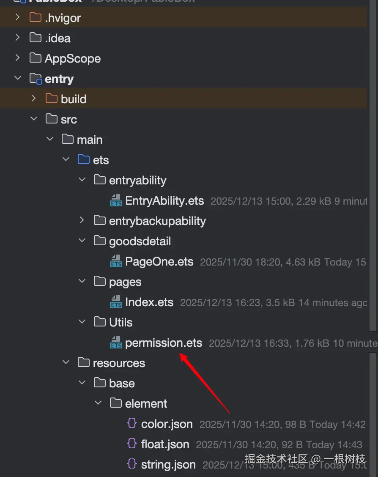Viewport: 378px width, 477px height.
Task: Expand the AppScope folder
Action: 17,58
